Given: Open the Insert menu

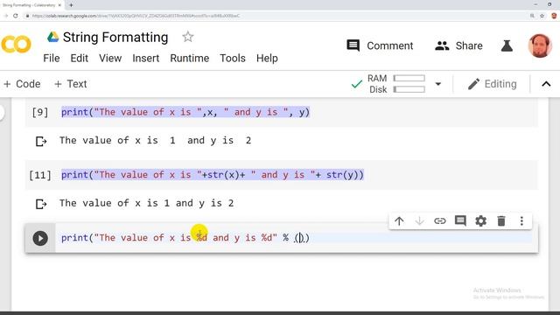Looking at the screenshot, I should click(146, 59).
